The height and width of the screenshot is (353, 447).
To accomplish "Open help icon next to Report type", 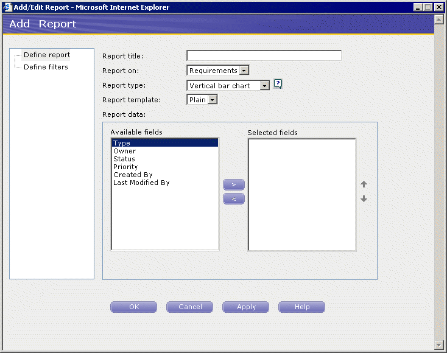I will [278, 84].
